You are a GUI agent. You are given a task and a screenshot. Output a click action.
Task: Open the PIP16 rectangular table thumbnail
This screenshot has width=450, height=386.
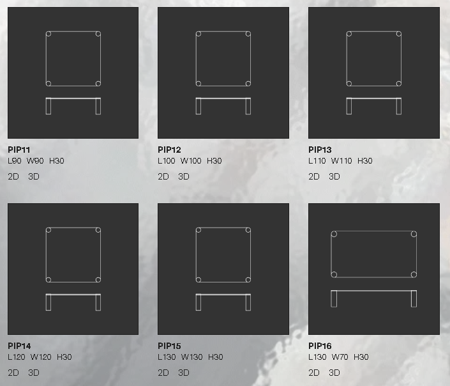[x=374, y=269]
